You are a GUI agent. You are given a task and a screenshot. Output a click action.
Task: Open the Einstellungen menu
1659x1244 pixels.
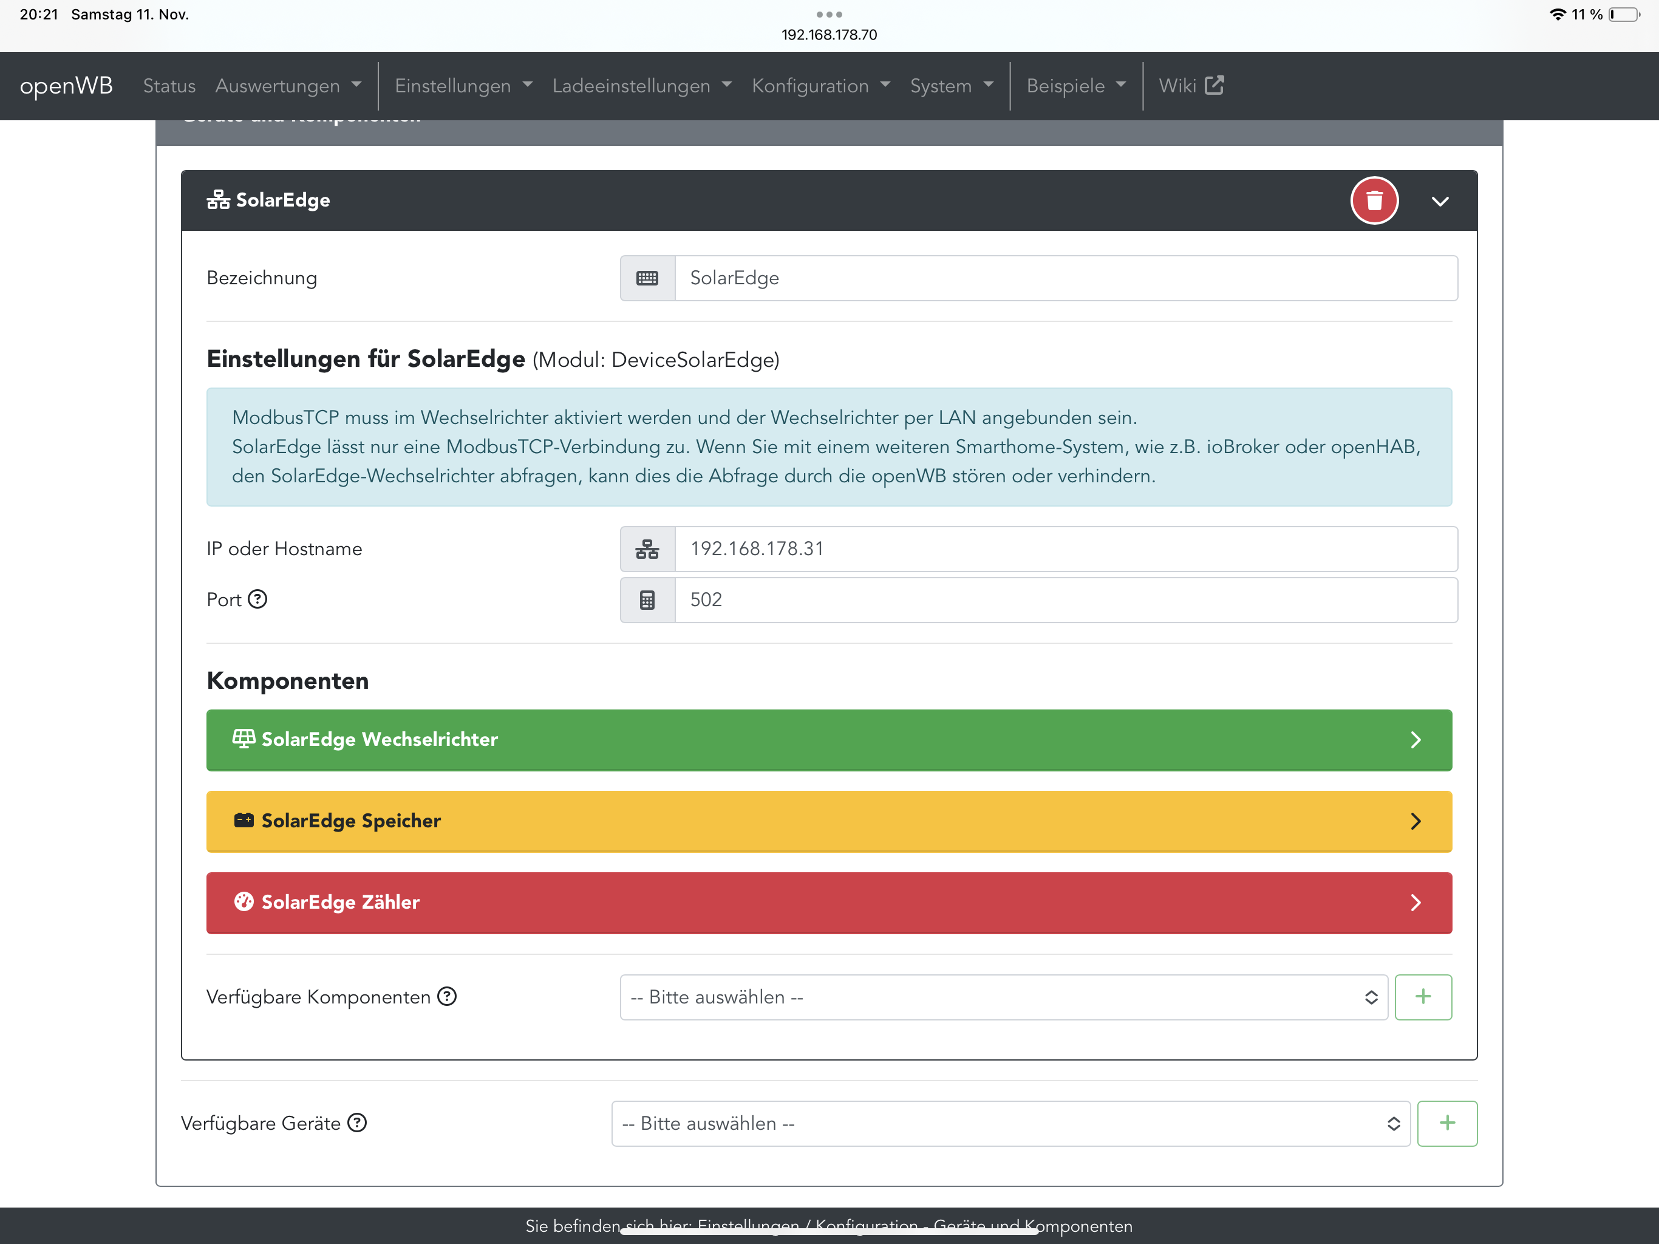coord(463,86)
